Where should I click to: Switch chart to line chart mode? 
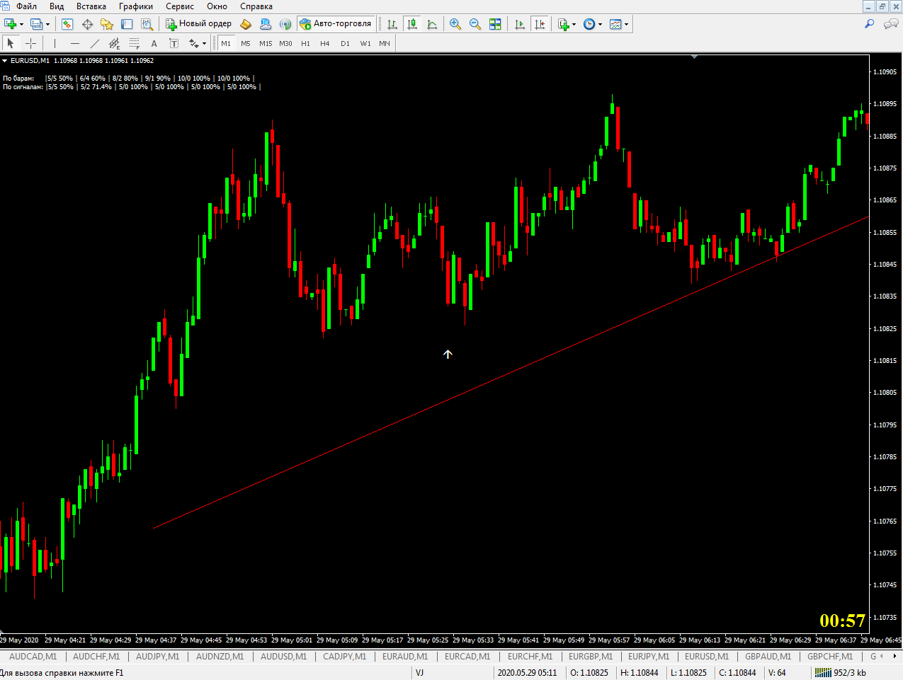pyautogui.click(x=431, y=24)
